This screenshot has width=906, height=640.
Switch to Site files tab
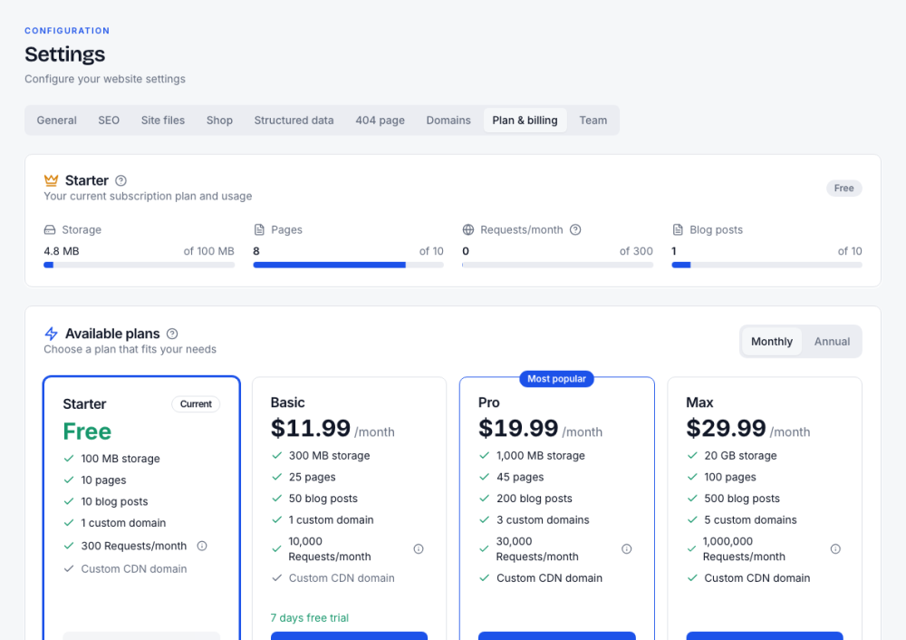tap(163, 121)
